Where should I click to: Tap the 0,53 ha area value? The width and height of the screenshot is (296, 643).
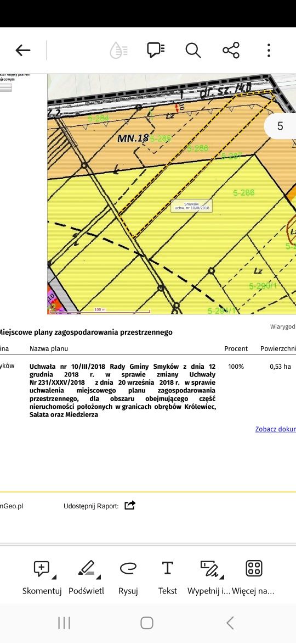click(x=281, y=367)
